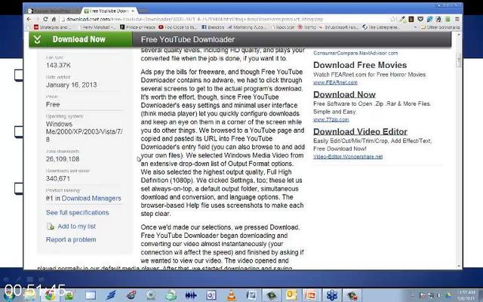Open the Prince of Peace bookmark
Image resolution: width=483 pixels, height=302 pixels.
(x=137, y=27)
